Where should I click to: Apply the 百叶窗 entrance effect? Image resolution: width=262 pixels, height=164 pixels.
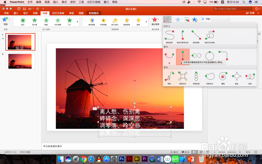click(x=35, y=22)
